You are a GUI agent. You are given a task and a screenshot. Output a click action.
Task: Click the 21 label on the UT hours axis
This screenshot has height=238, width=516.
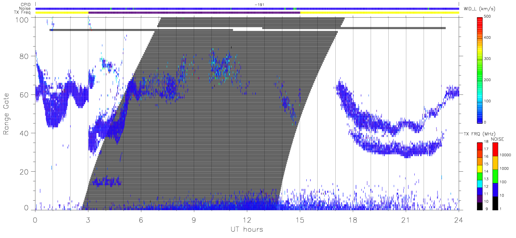(405, 220)
